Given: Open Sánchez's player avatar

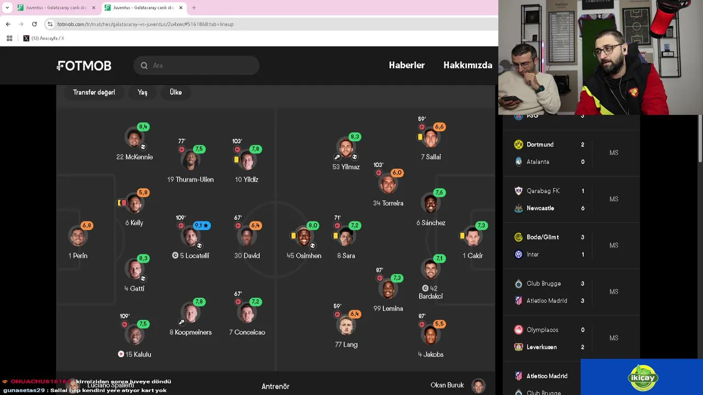Looking at the screenshot, I should point(431,204).
